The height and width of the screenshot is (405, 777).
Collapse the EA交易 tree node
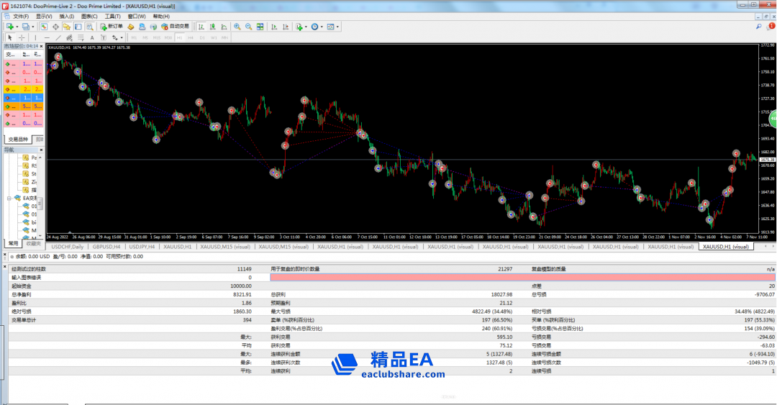pyautogui.click(x=9, y=198)
